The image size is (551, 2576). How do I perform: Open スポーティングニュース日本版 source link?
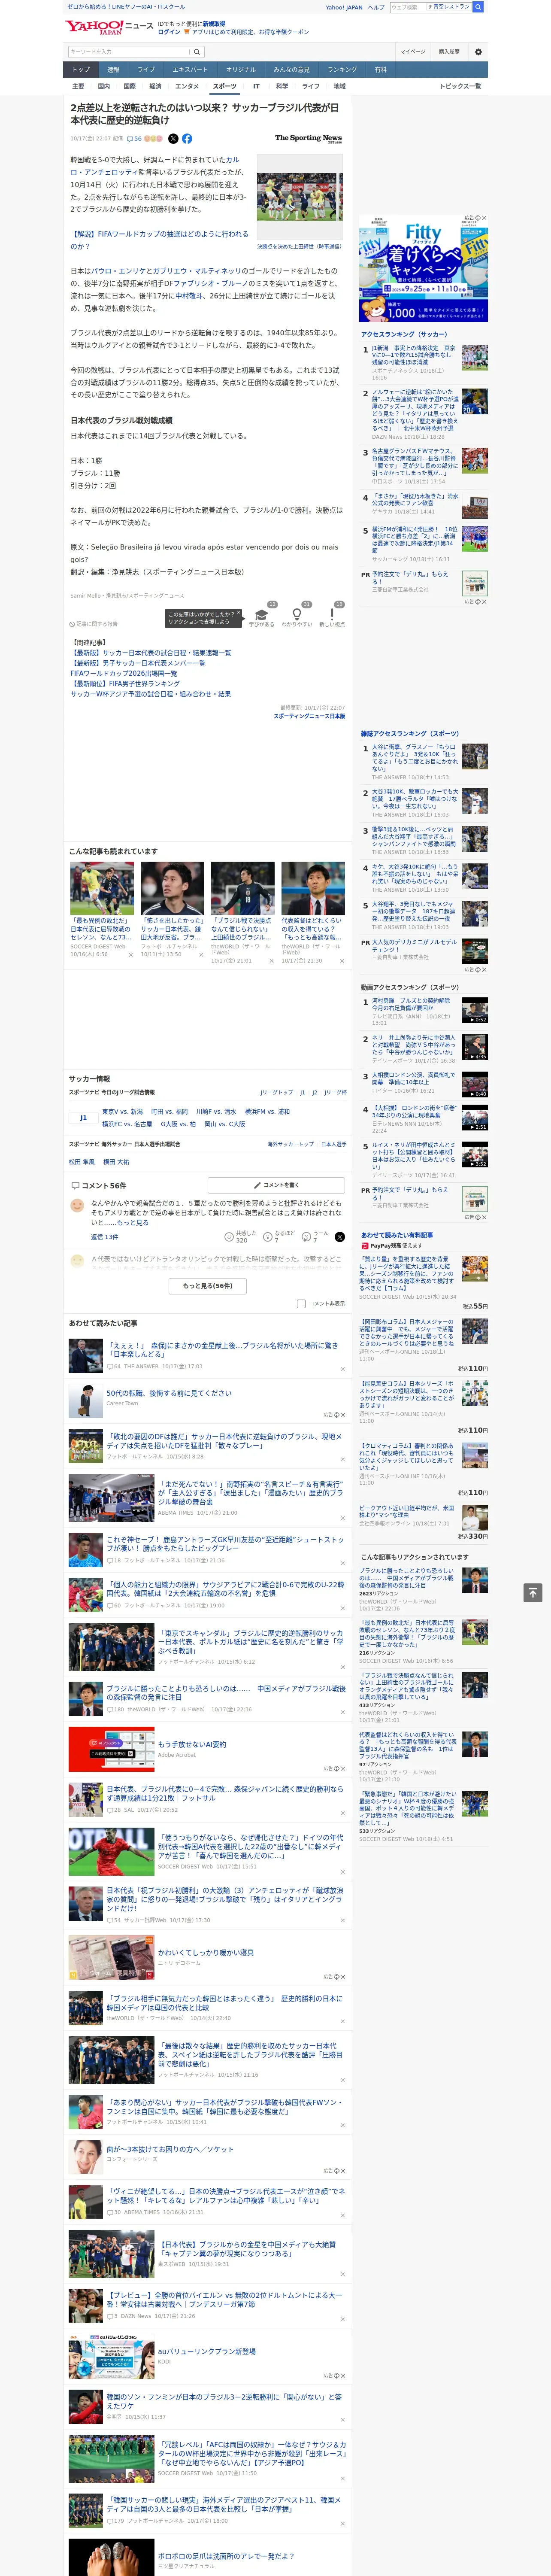tap(309, 716)
